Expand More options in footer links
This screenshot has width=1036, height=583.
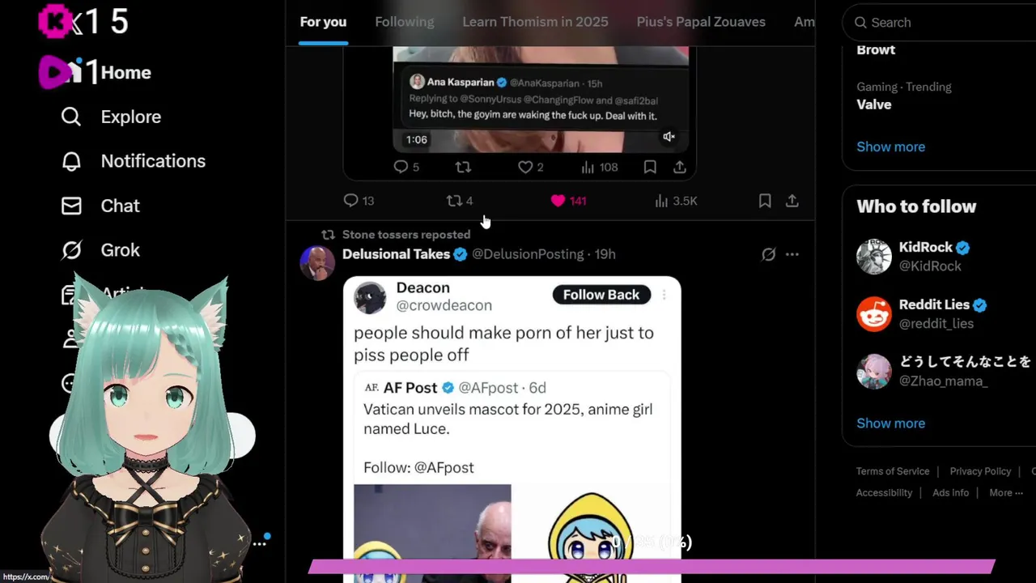click(1006, 492)
